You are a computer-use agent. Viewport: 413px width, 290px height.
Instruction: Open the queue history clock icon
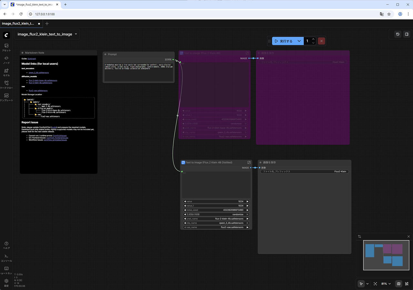[398, 34]
